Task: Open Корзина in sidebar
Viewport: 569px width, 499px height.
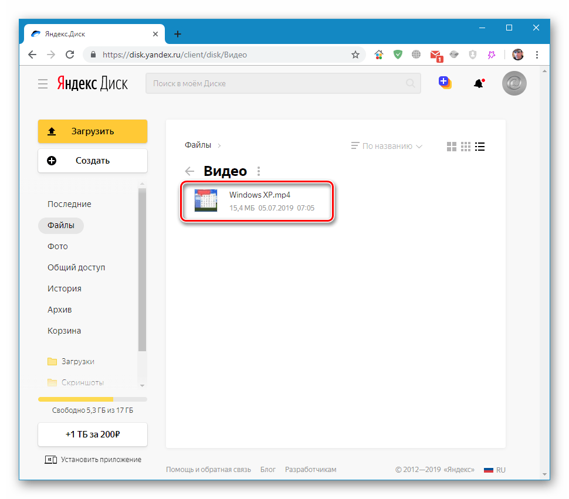Action: (64, 331)
